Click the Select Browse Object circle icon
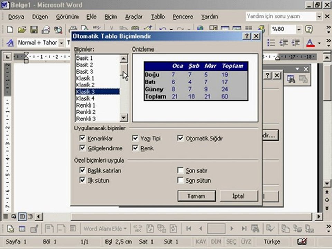332x249 pixels. click(327, 200)
